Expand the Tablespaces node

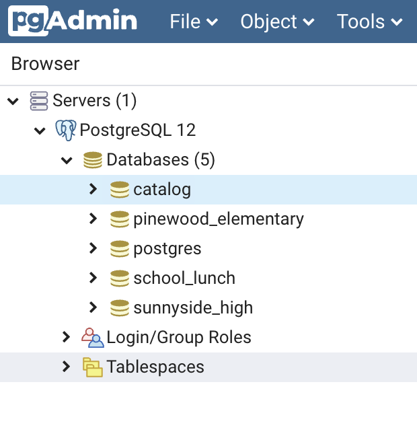[67, 367]
